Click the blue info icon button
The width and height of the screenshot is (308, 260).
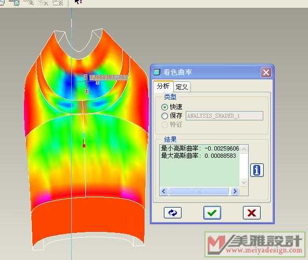(257, 170)
